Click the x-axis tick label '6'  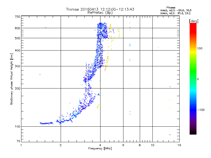123,145
